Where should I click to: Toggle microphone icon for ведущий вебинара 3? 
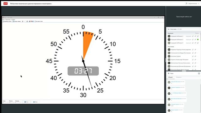click(193, 43)
